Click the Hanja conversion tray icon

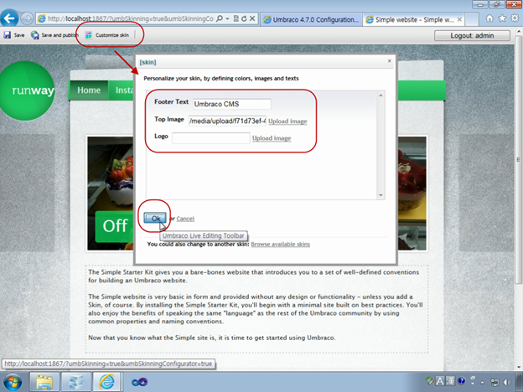(450, 381)
